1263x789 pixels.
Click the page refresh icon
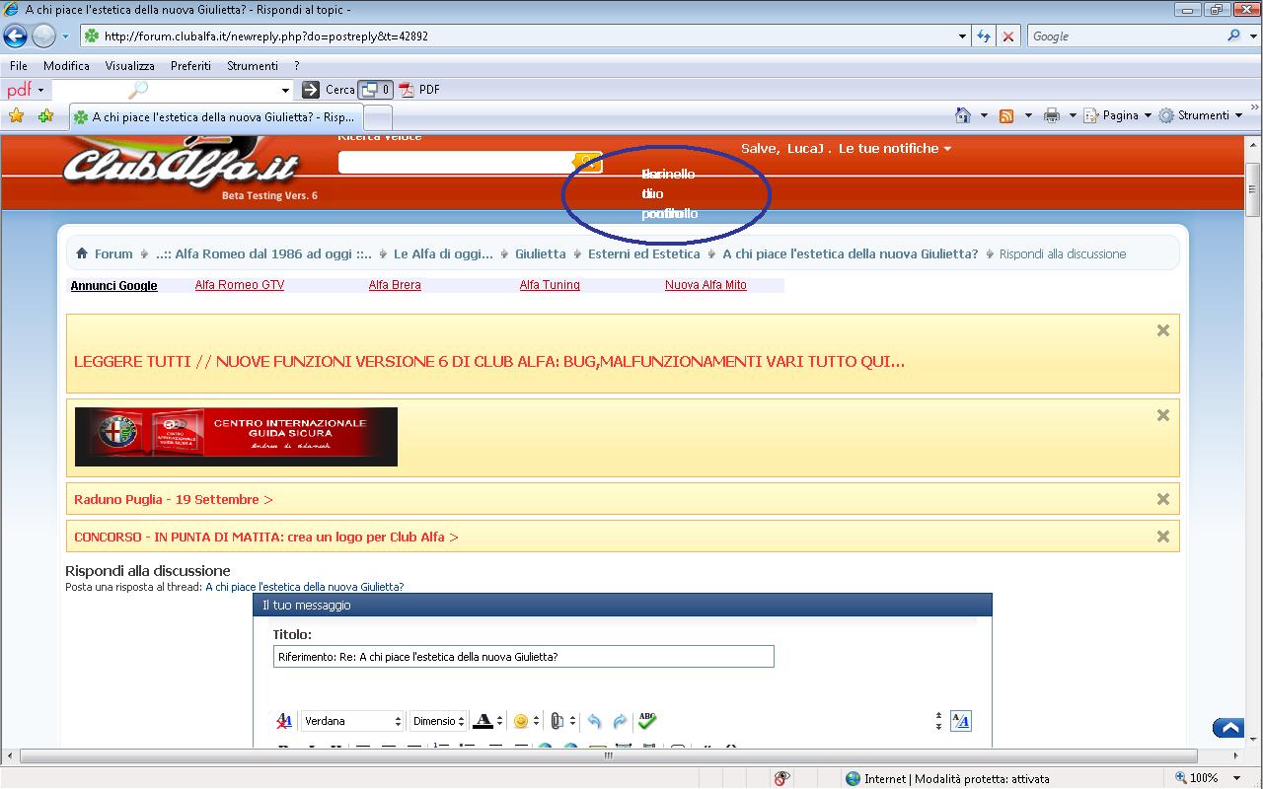coord(983,36)
